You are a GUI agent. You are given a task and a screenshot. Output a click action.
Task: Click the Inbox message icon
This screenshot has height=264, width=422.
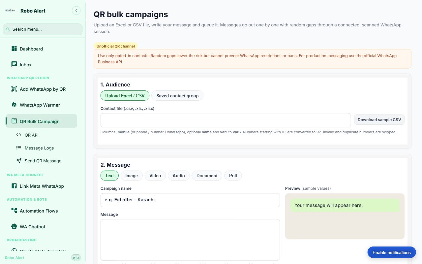(x=14, y=64)
